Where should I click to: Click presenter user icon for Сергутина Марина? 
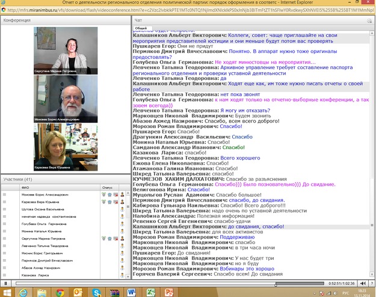pos(122,239)
